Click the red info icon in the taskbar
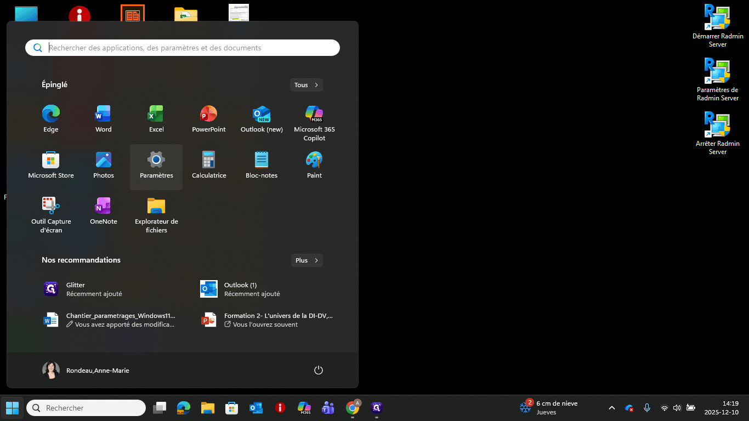The image size is (749, 421). [280, 408]
